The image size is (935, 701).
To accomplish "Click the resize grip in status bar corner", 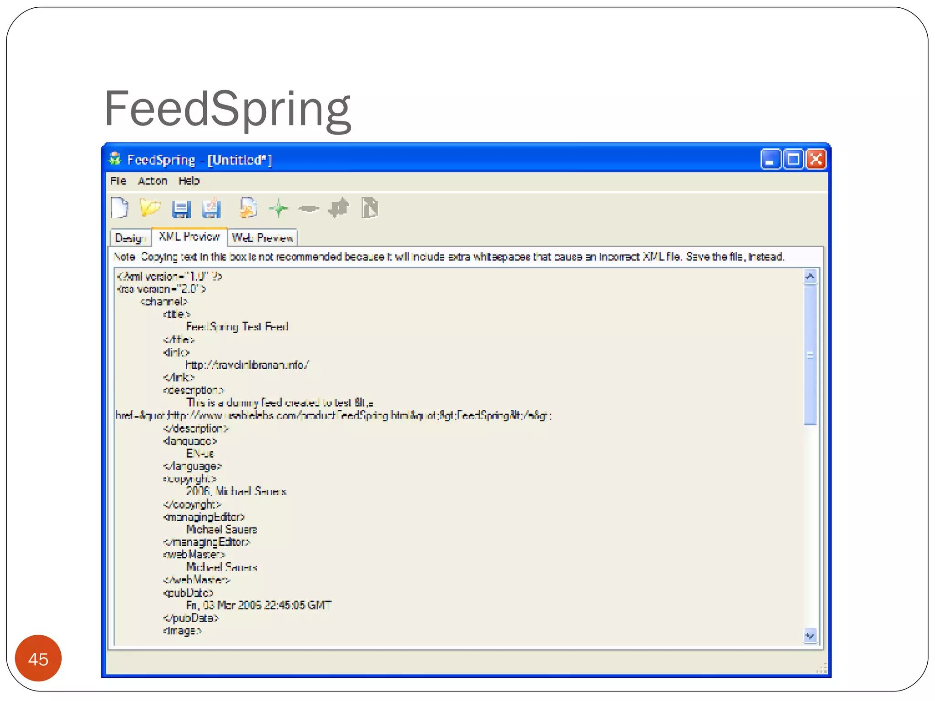I will 822,668.
